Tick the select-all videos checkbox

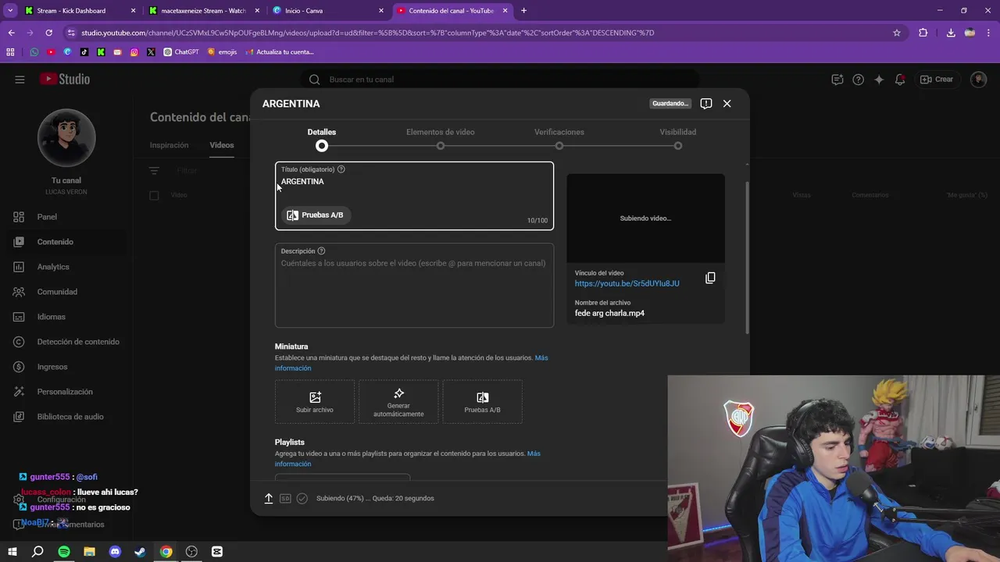[154, 195]
